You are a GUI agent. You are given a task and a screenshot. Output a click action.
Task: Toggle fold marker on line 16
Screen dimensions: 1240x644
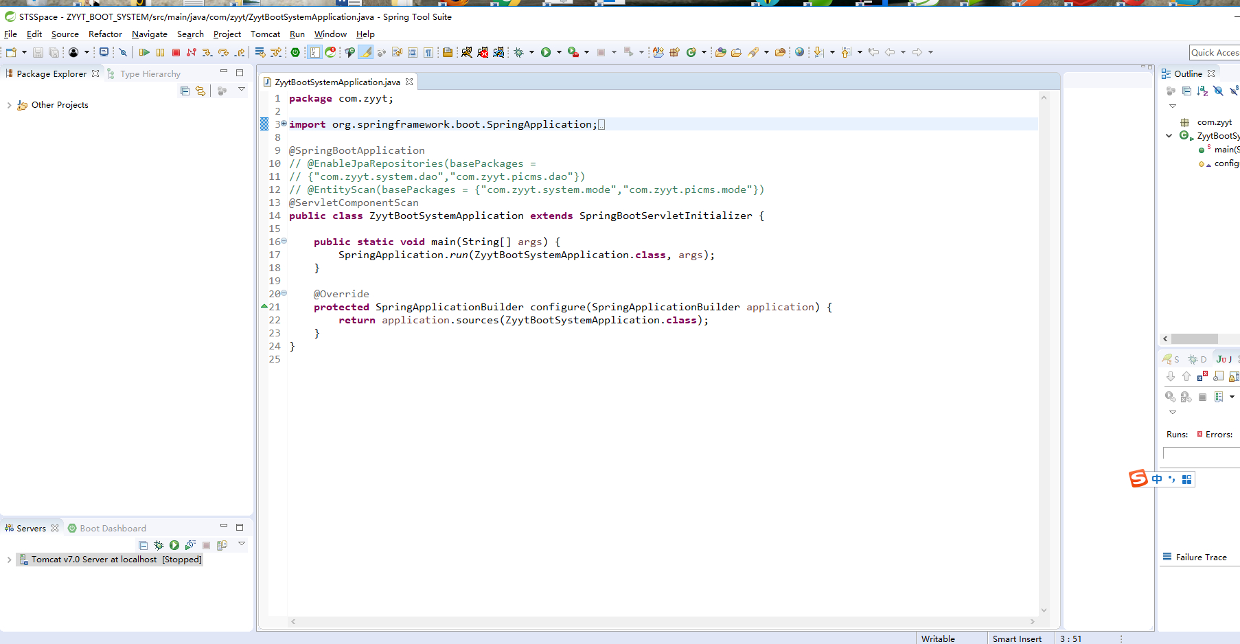[x=284, y=241]
